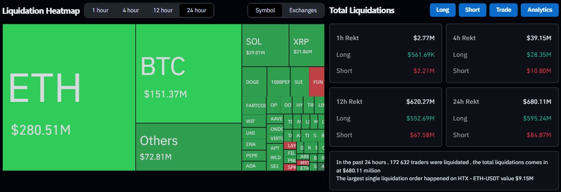Switch to the 4 hour timeframe
Screen dimensions: 561x192
130,10
